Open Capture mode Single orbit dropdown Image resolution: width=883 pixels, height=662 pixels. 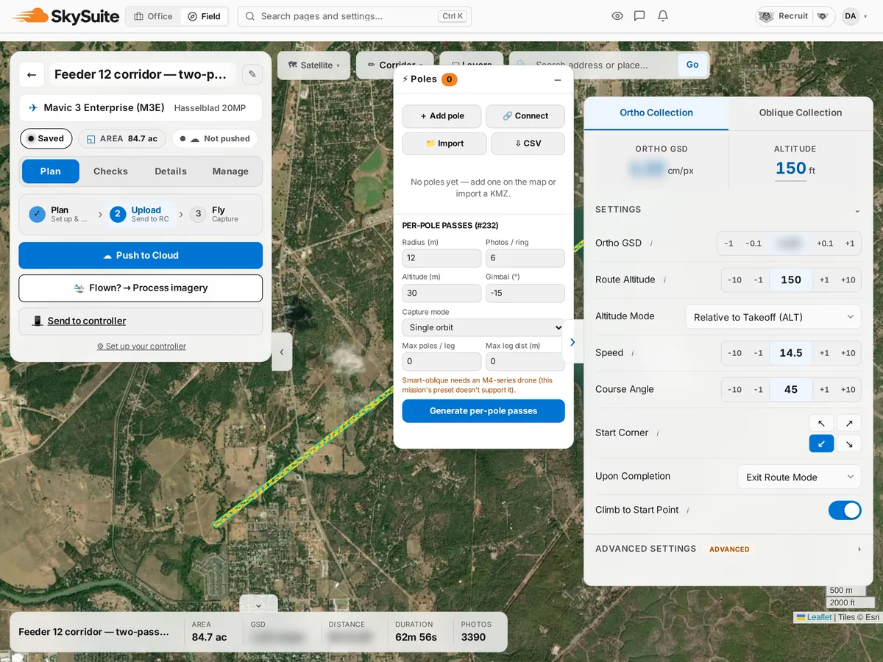coord(483,327)
